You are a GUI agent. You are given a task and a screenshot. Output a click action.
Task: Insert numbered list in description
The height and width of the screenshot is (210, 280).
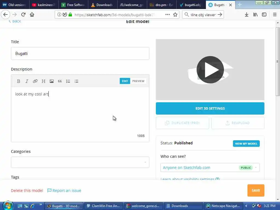pyautogui.click(x=68, y=81)
